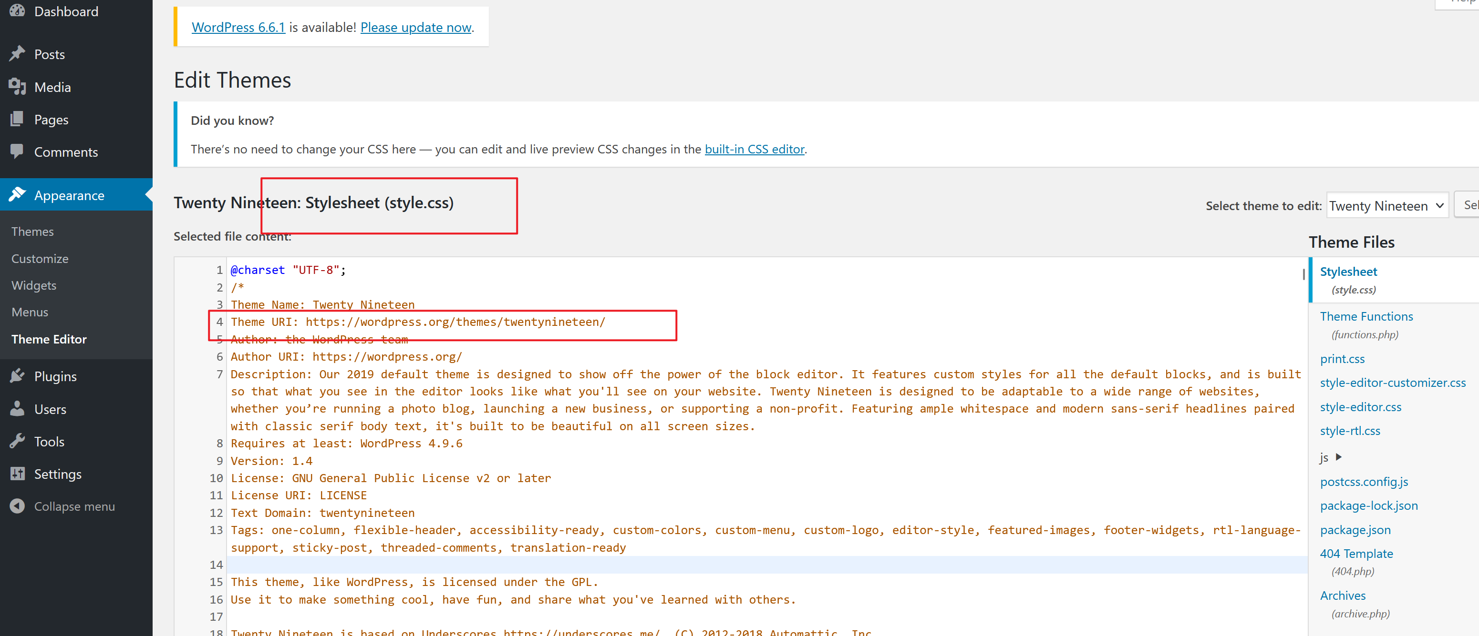Viewport: 1479px width, 636px height.
Task: Click the Comments bubble icon
Action: 17,151
